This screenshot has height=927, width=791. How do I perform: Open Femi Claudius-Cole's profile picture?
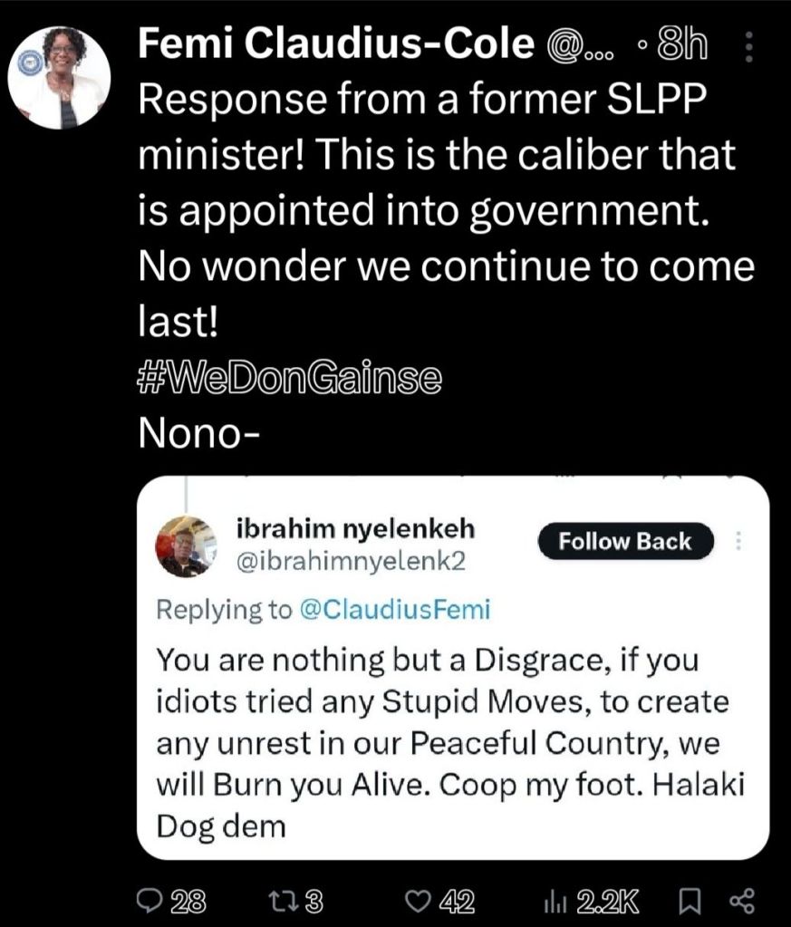(x=60, y=76)
